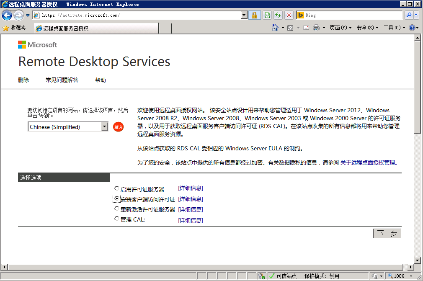Click the 常见问题解答 navigation item
Viewport: 423px width, 281px height.
[x=62, y=80]
